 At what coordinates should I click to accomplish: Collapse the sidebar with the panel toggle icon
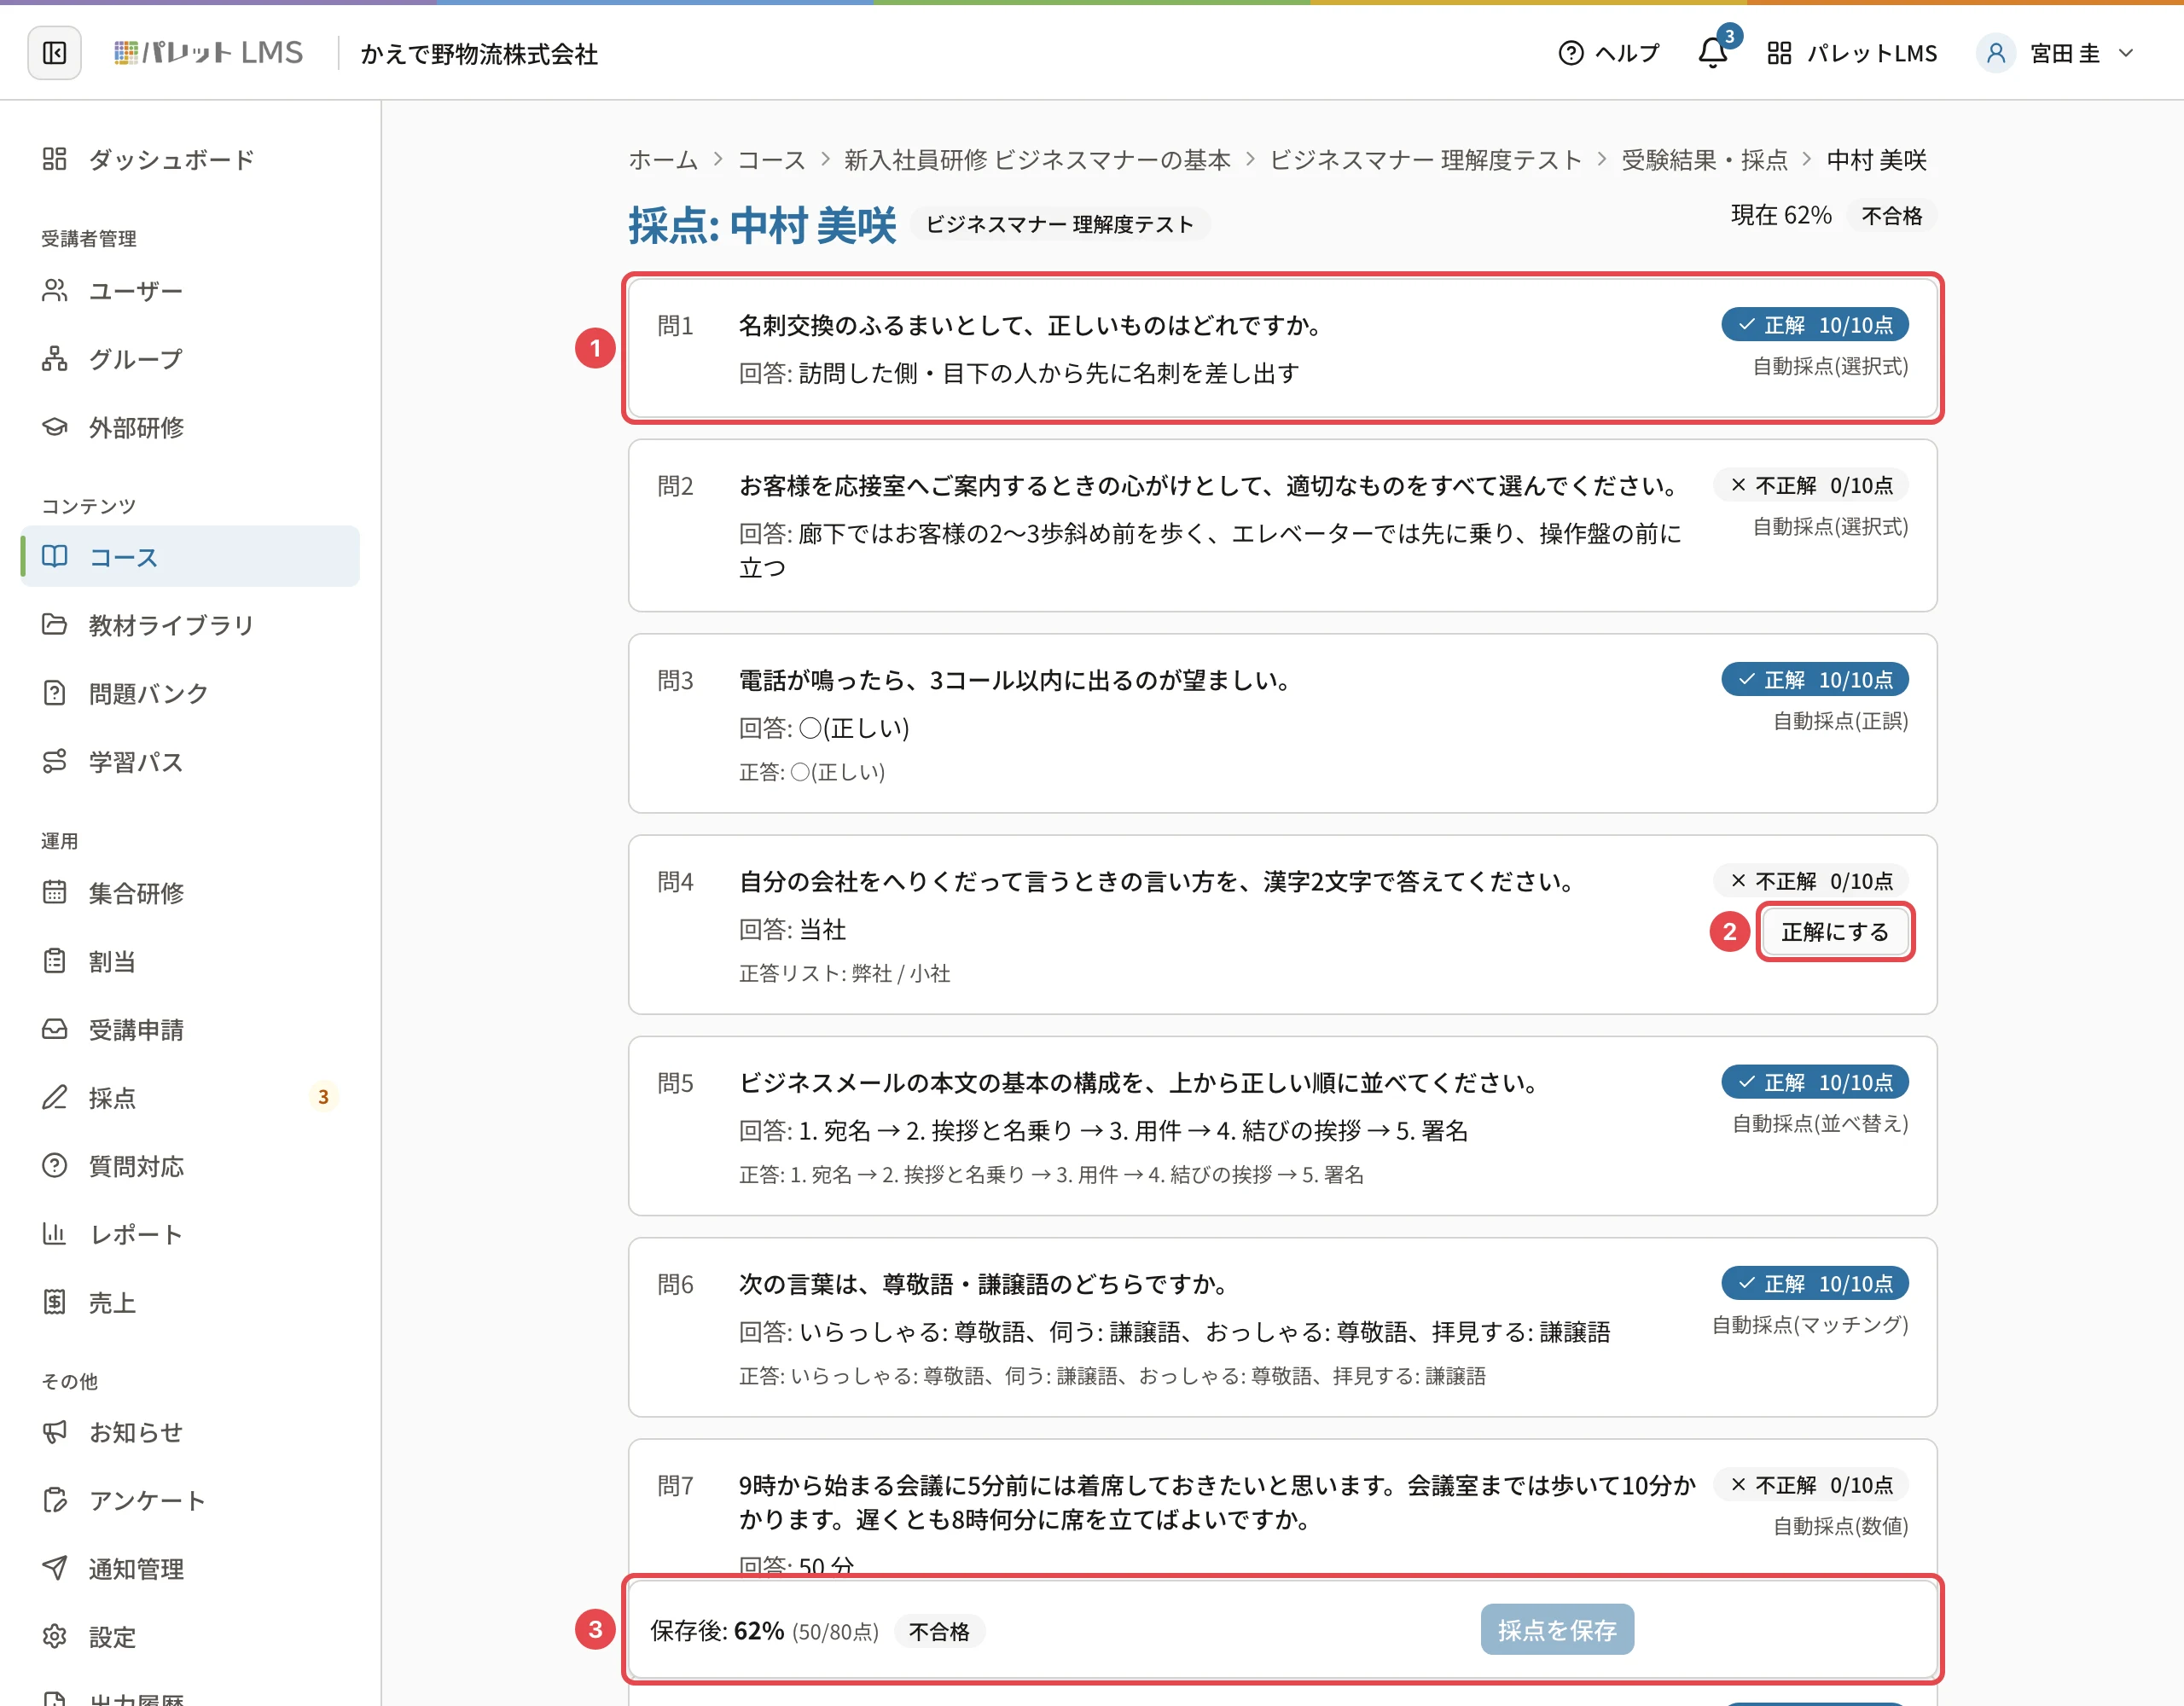[54, 53]
